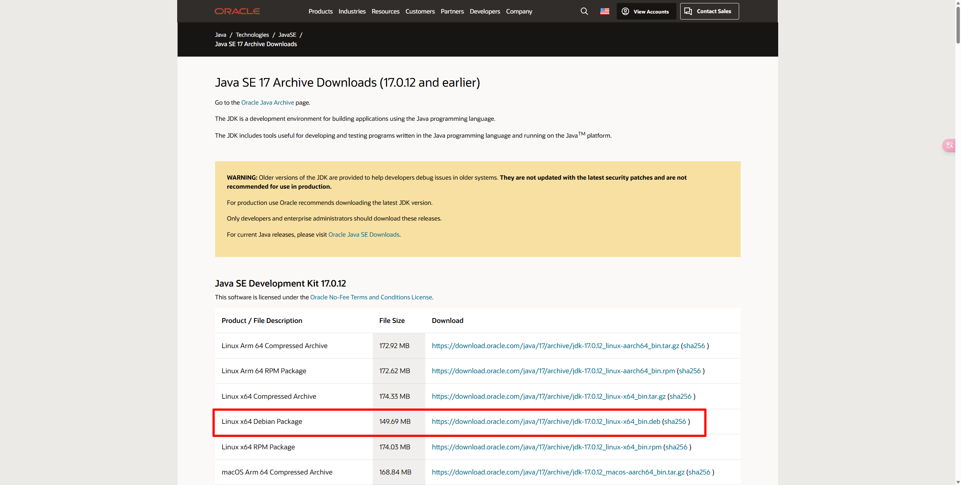Open the Company menu
Screen dimensions: 961x485
coord(519,11)
